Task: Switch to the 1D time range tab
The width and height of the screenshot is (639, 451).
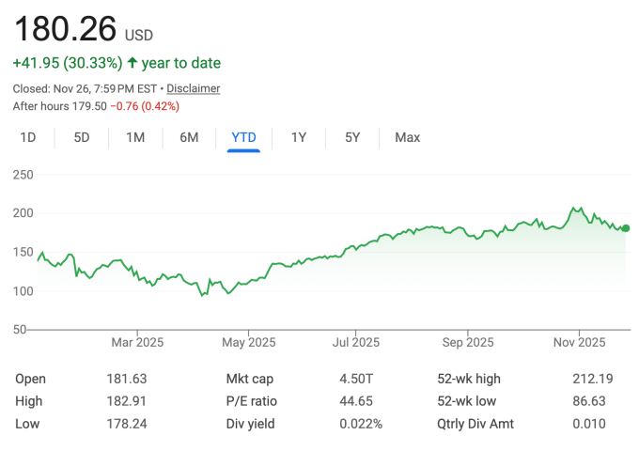Action: coord(28,137)
